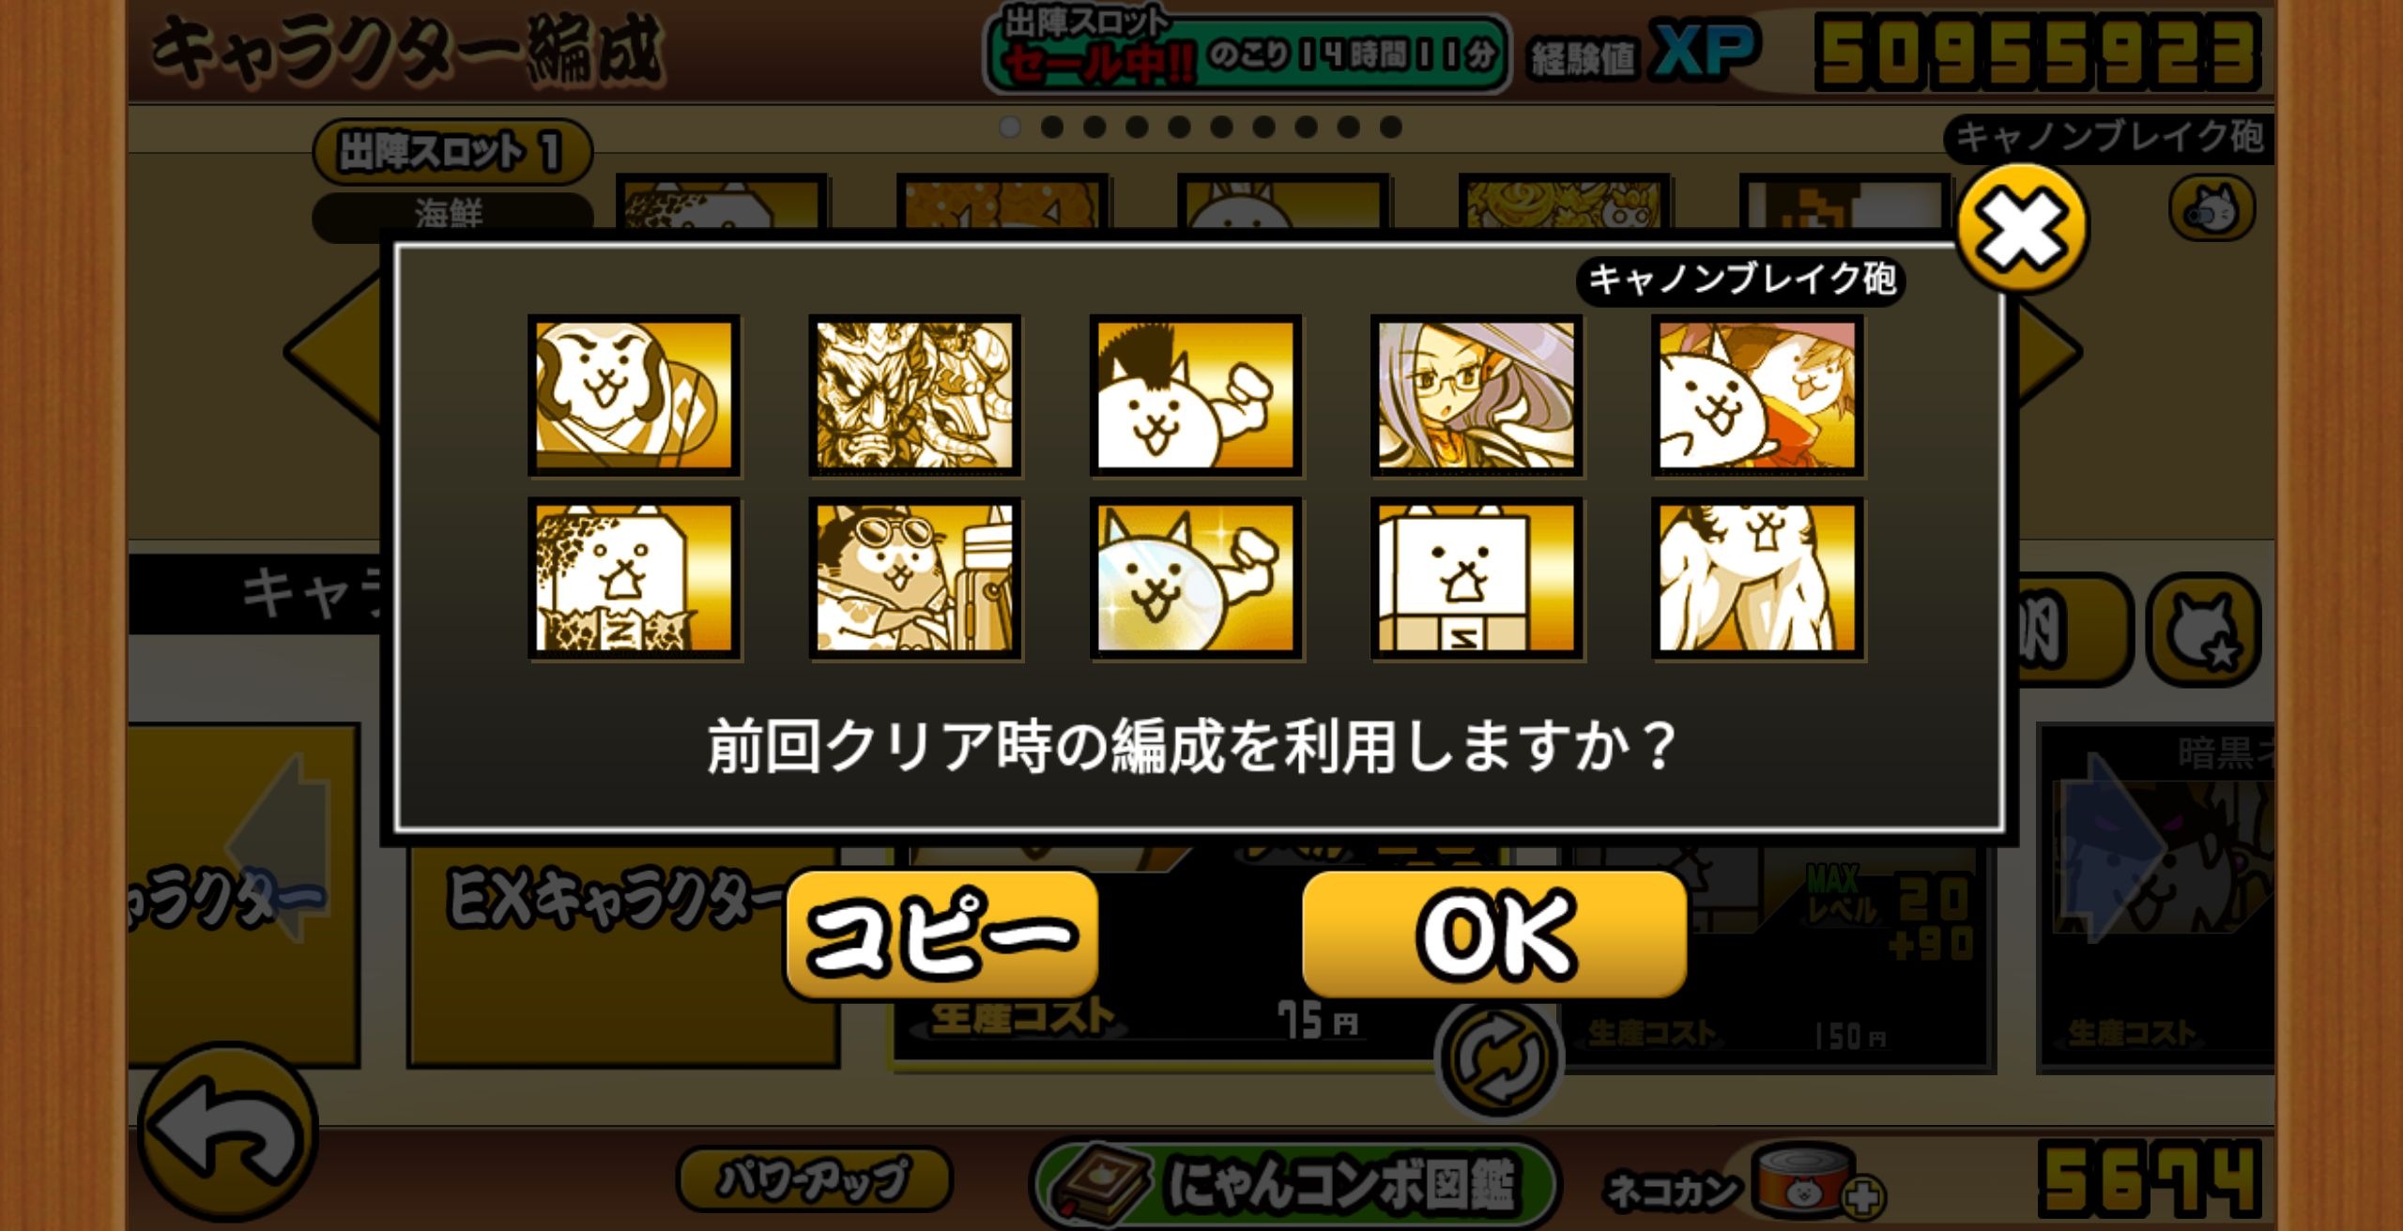Select the sunglasses tourist cat icon
This screenshot has height=1231, width=2403.
pos(915,578)
